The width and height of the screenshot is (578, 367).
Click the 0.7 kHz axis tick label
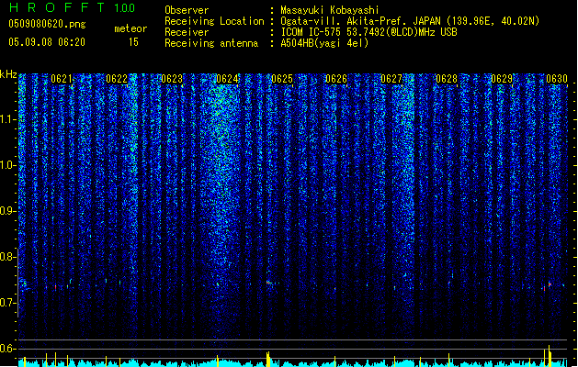8,303
